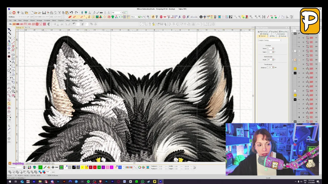328x184 pixels.
Task: Open WhatsApp from the taskbar
Action: click(142, 182)
